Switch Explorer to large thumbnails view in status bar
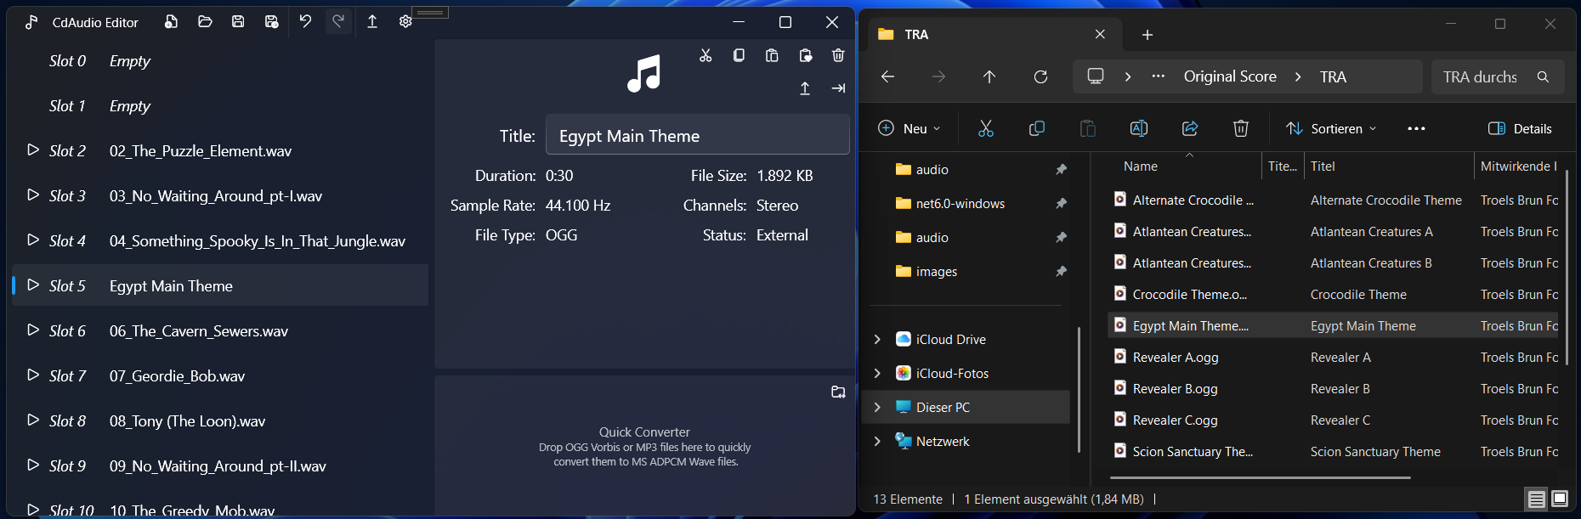Viewport: 1581px width, 519px height. point(1560,499)
